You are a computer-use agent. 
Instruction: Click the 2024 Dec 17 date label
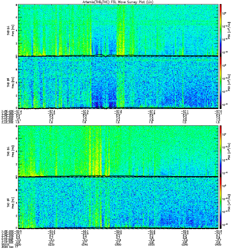point(10,247)
